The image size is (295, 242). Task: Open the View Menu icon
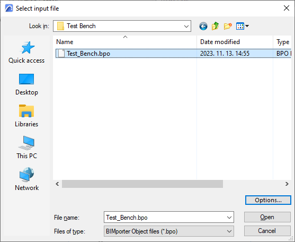click(243, 26)
